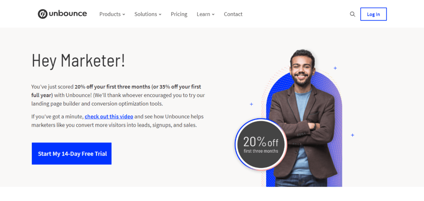Expand the Solutions dropdown chevron
This screenshot has width=424, height=201.
[160, 14]
